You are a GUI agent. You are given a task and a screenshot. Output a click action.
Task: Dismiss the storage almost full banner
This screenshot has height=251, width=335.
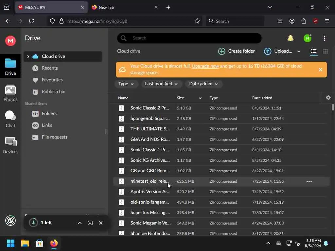click(320, 70)
